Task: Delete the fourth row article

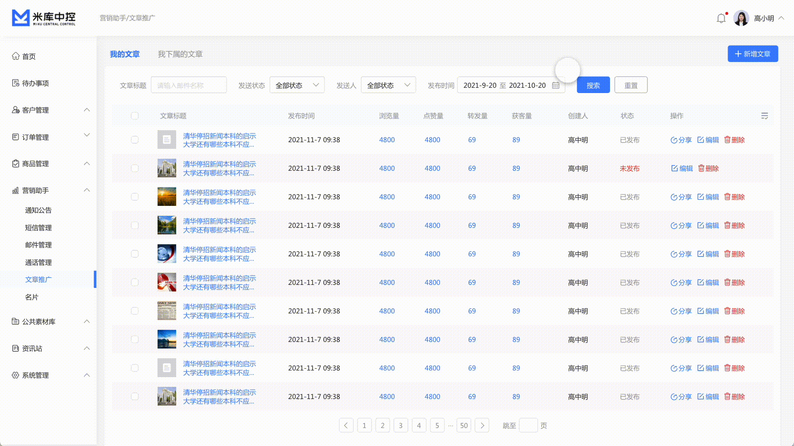Action: tap(735, 226)
